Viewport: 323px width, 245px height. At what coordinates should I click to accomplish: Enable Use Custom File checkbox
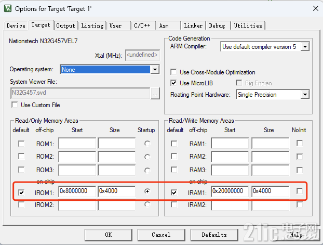[15, 105]
